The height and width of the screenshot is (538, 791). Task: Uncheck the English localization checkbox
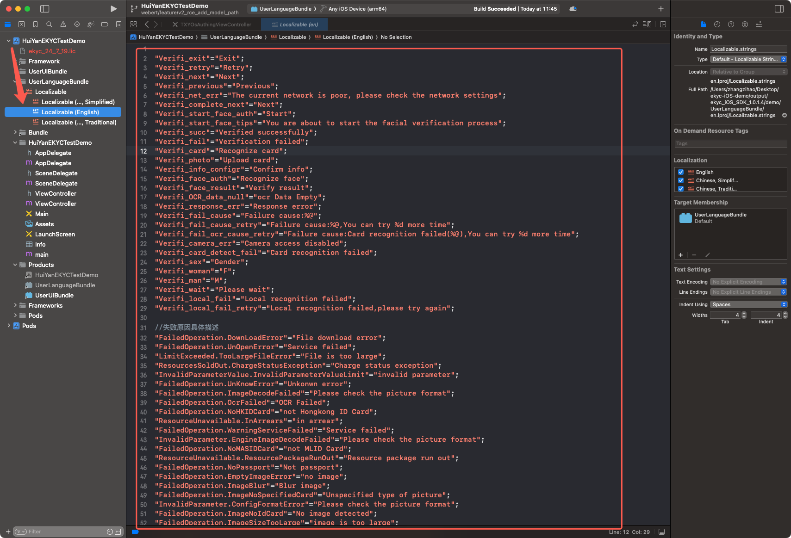coord(681,172)
